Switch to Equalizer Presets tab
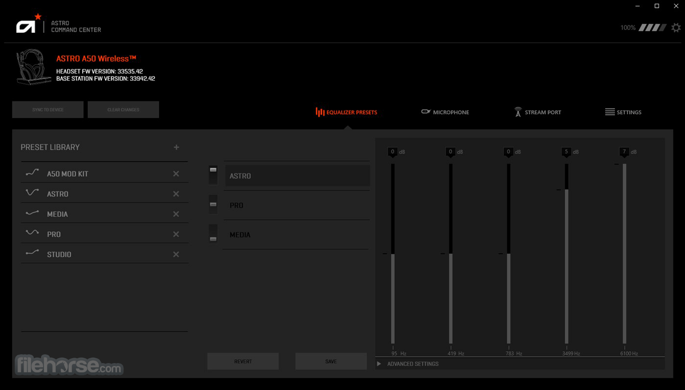The image size is (685, 390). tap(347, 112)
